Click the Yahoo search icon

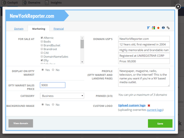click(x=148, y=28)
